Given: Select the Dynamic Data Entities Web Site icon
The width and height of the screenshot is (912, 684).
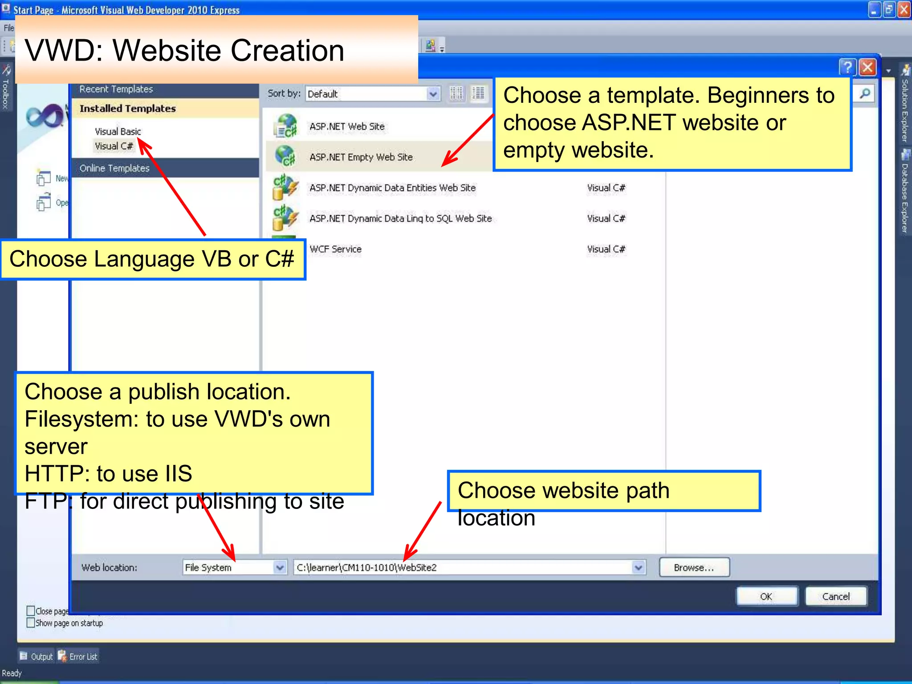Looking at the screenshot, I should pos(285,187).
